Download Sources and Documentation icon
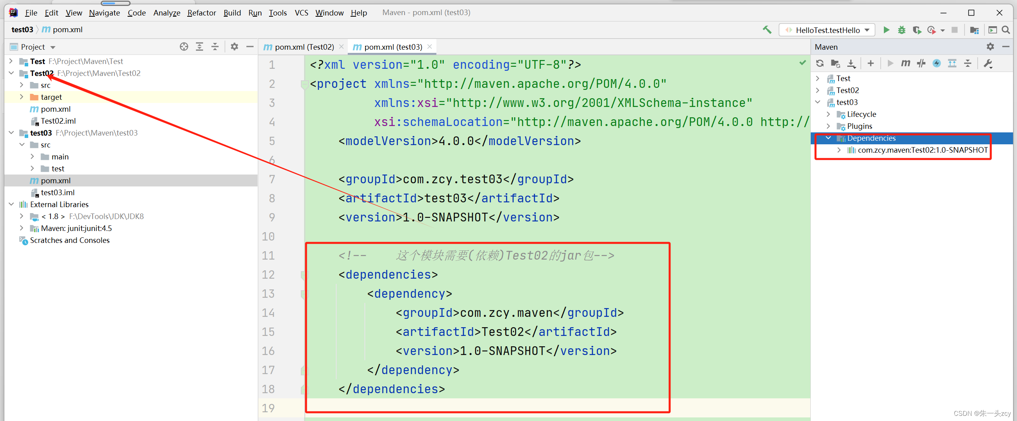The width and height of the screenshot is (1017, 421). pos(851,63)
